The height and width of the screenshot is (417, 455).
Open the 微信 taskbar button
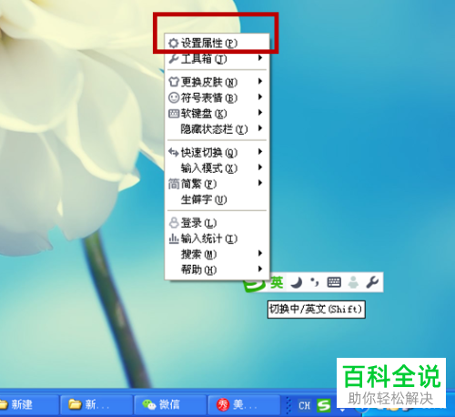click(x=170, y=404)
